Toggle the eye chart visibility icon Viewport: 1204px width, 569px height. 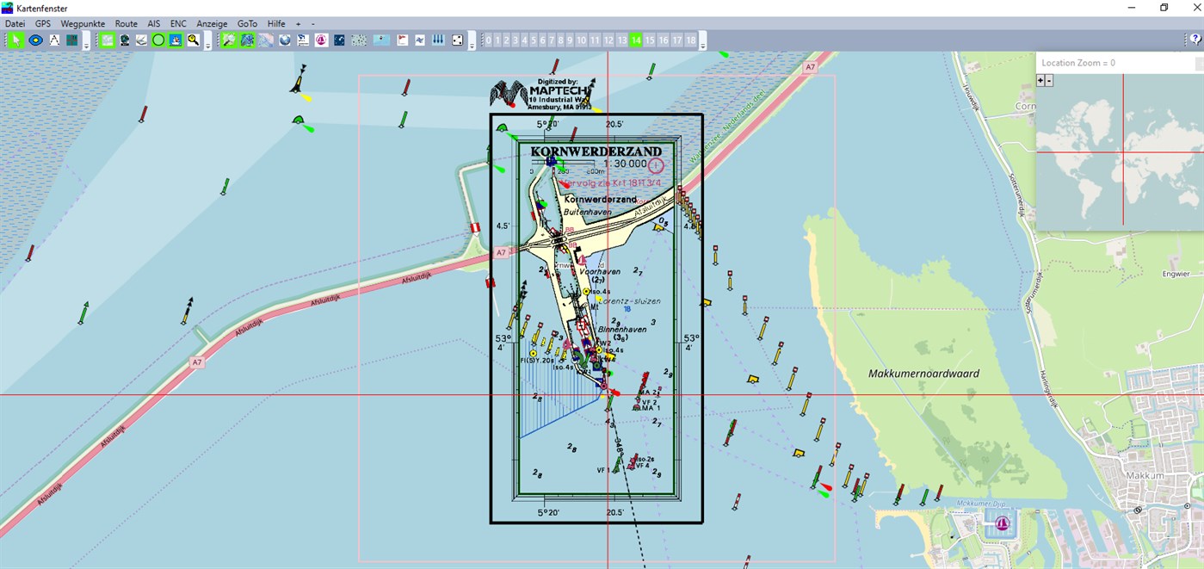[x=34, y=40]
